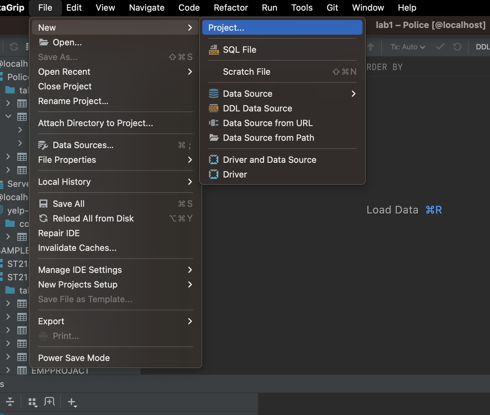Click Save All with disk icon
Image resolution: width=490 pixels, height=415 pixels.
(115, 204)
